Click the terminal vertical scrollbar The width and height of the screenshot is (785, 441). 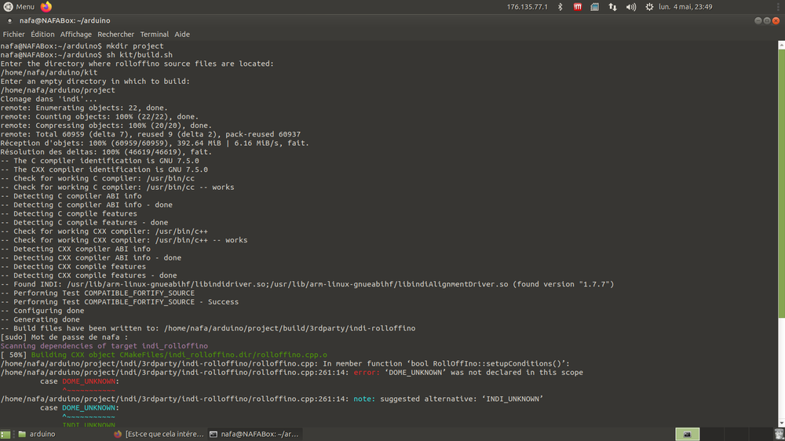point(782,183)
